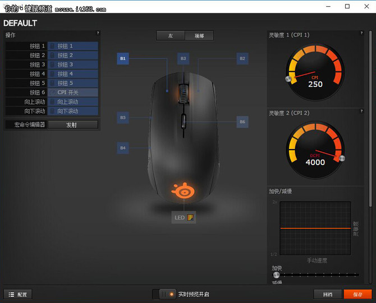Image resolution: width=376 pixels, height=303 pixels.
Task: Click the 回档 revert button
Action: (x=328, y=295)
